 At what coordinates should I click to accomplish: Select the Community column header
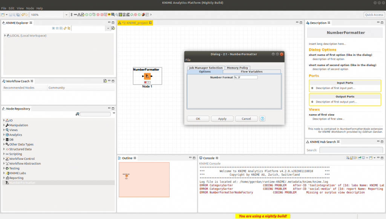tap(81, 87)
